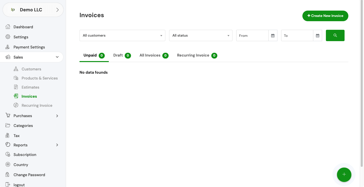Image resolution: width=364 pixels, height=187 pixels.
Task: Click the Create New Invoice button
Action: (325, 16)
